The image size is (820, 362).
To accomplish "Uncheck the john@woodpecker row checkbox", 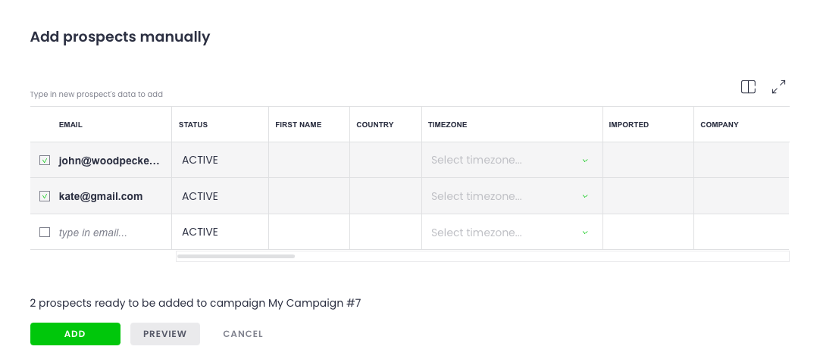I will pos(45,161).
